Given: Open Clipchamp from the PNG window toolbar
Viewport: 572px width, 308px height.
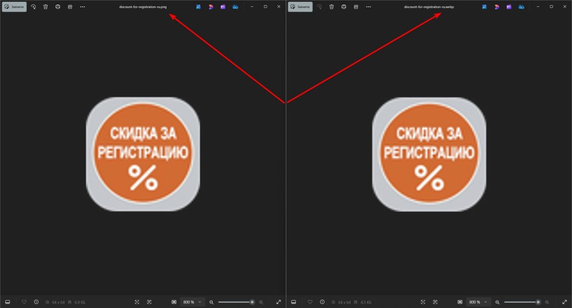Looking at the screenshot, I should click(x=223, y=7).
